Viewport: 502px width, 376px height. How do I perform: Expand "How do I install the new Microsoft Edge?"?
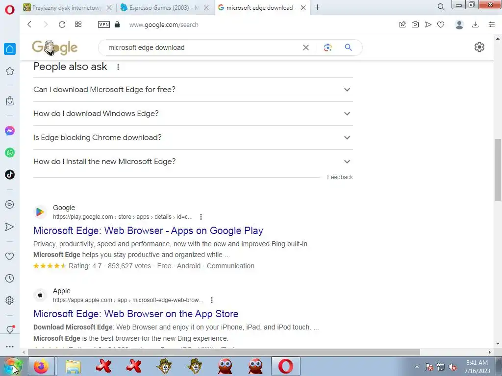[193, 162]
